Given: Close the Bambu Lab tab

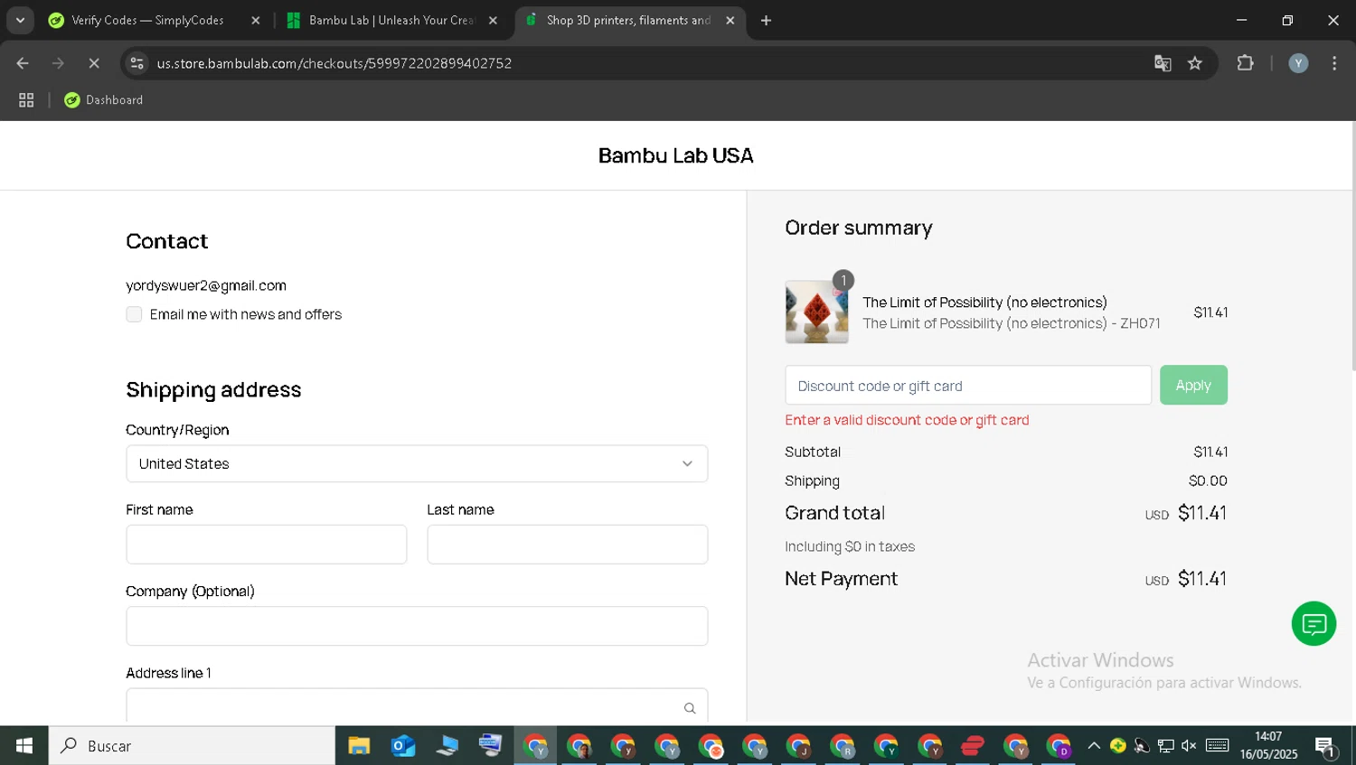Looking at the screenshot, I should pos(493,20).
